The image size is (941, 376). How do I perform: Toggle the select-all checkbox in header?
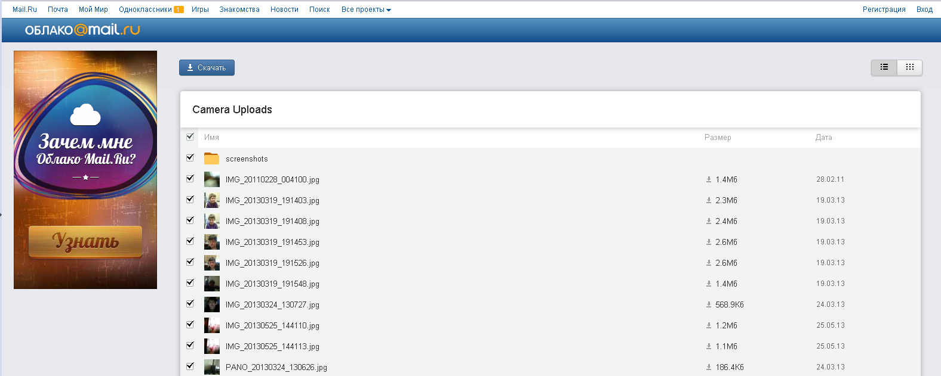pyautogui.click(x=190, y=136)
